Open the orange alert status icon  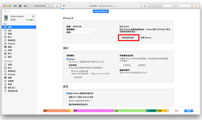coord(196,6)
